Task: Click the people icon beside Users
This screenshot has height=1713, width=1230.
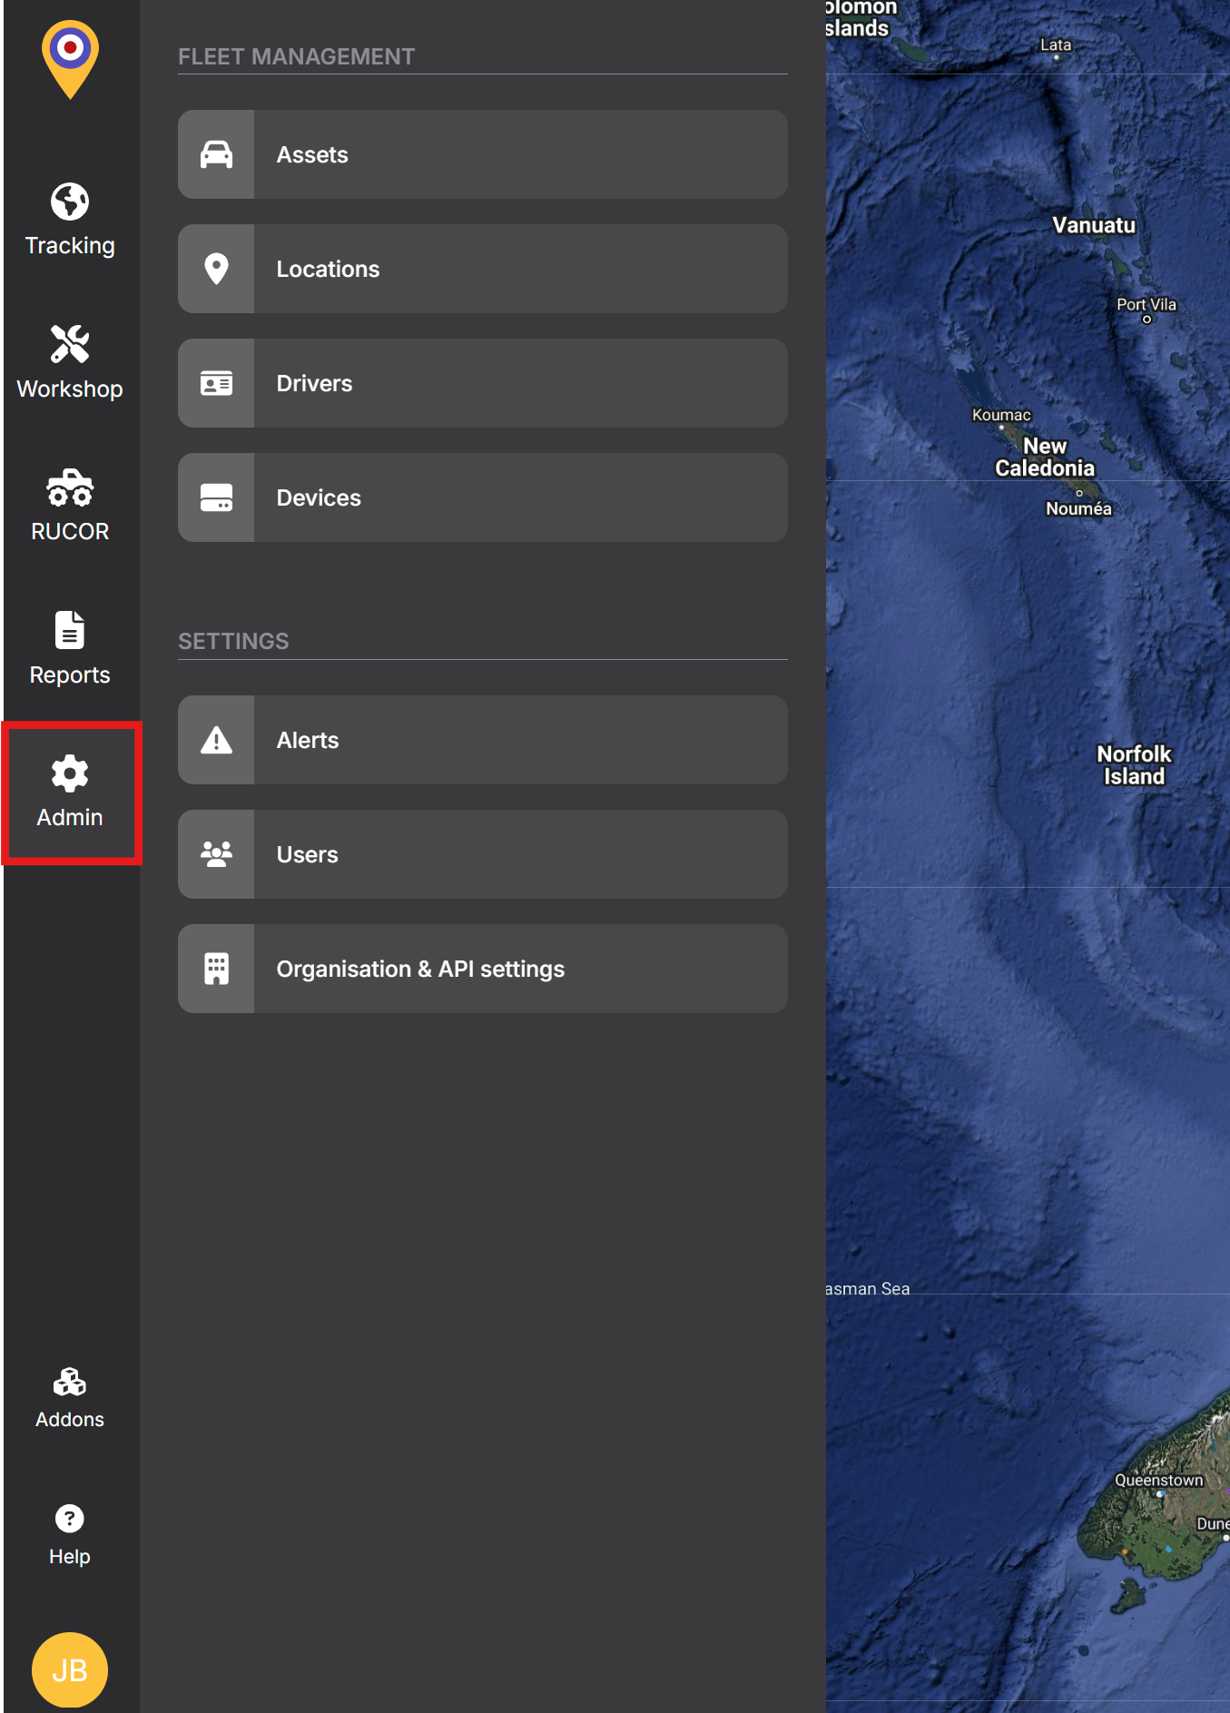Action: [x=216, y=854]
